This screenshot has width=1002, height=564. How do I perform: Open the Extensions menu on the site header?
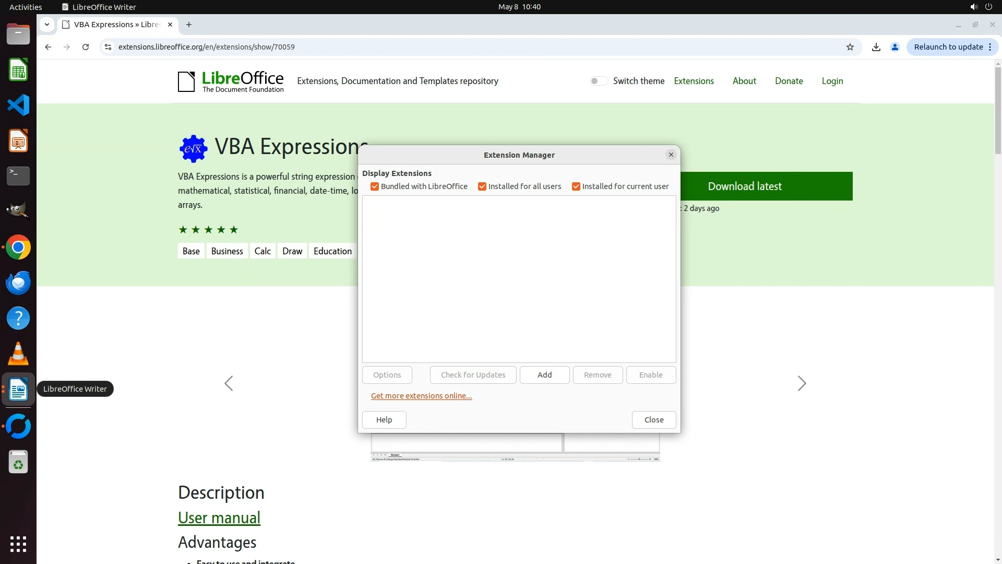[694, 81]
